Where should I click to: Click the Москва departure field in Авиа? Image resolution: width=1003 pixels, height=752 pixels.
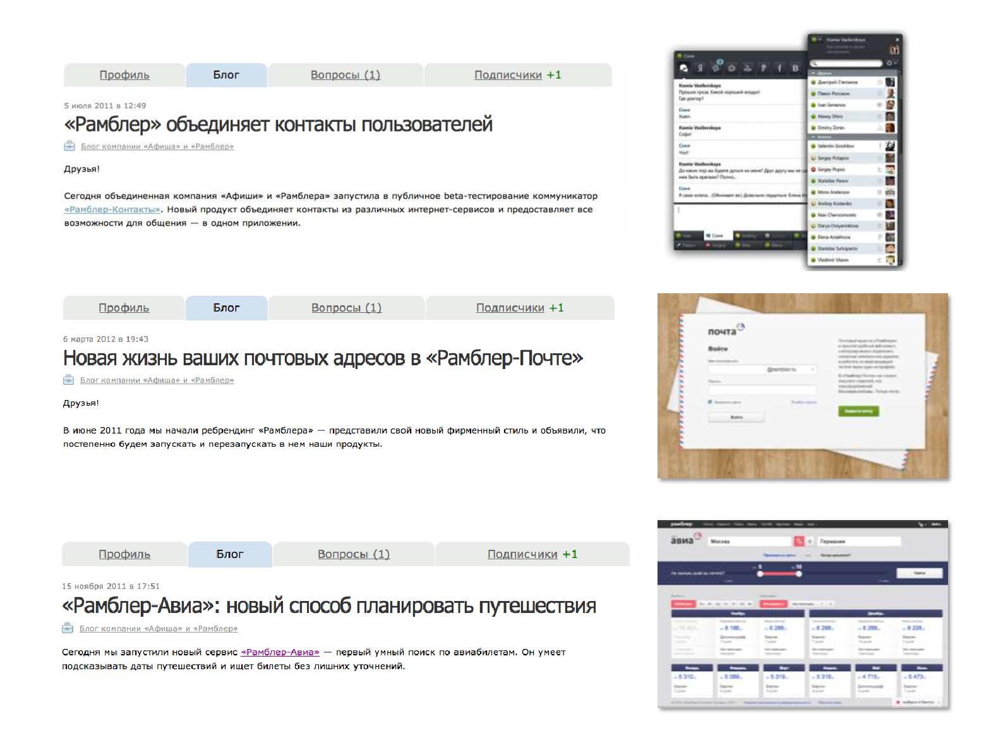[x=749, y=542]
